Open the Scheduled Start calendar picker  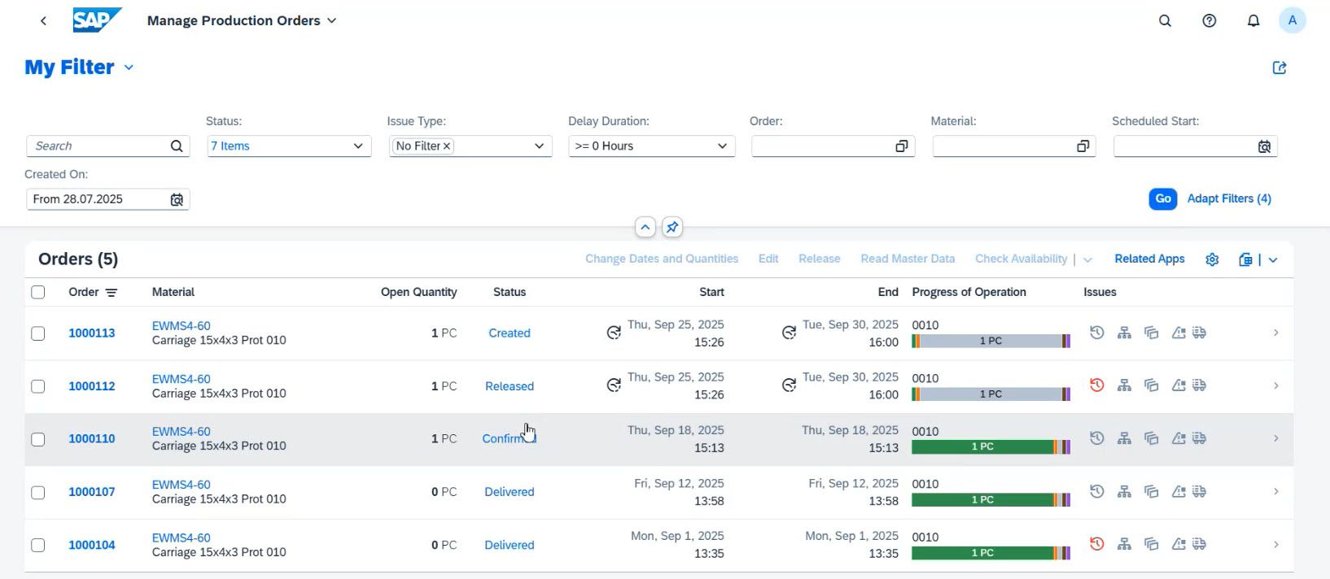pyautogui.click(x=1264, y=146)
